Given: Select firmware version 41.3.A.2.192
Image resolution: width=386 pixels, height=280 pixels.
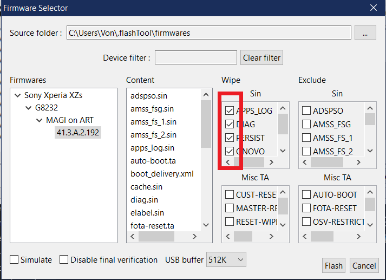Looking at the screenshot, I should click(x=77, y=132).
